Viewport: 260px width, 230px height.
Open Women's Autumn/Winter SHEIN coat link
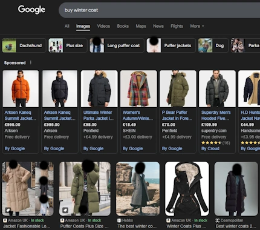tap(138, 116)
